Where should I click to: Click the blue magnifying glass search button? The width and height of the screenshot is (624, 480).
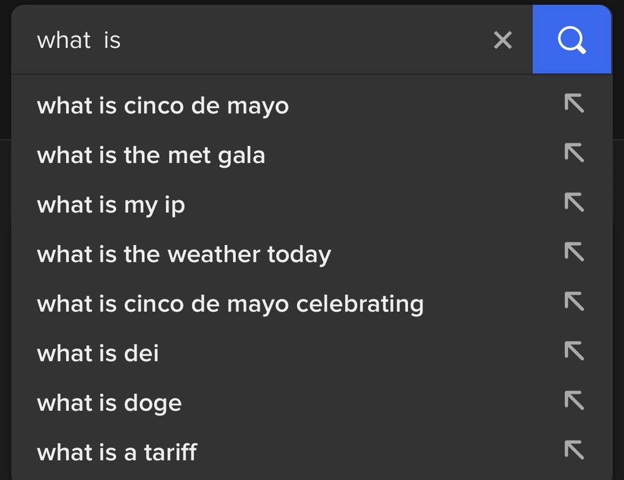572,39
